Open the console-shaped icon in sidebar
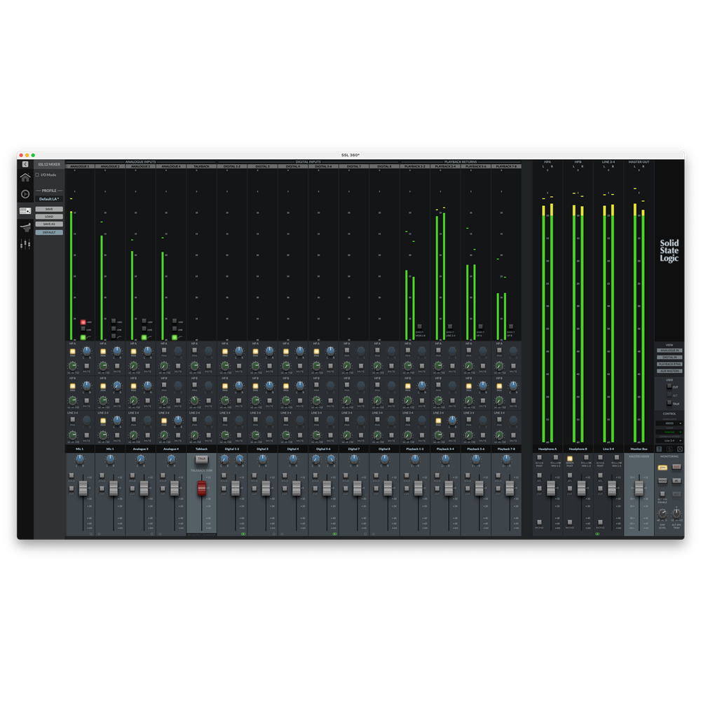The height and width of the screenshot is (701, 701). click(x=25, y=228)
